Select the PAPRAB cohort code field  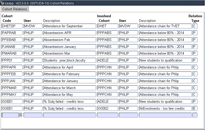point(12,33)
